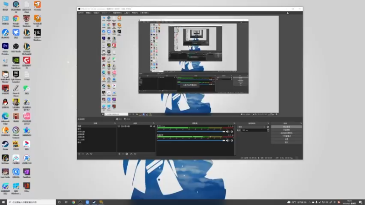
Task: Click the transition duration input field
Action: 254,130
